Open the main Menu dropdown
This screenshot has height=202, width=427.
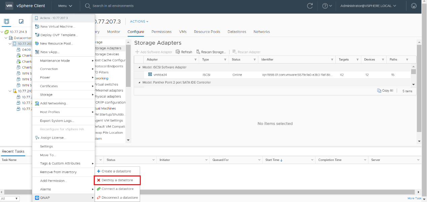[x=65, y=6]
